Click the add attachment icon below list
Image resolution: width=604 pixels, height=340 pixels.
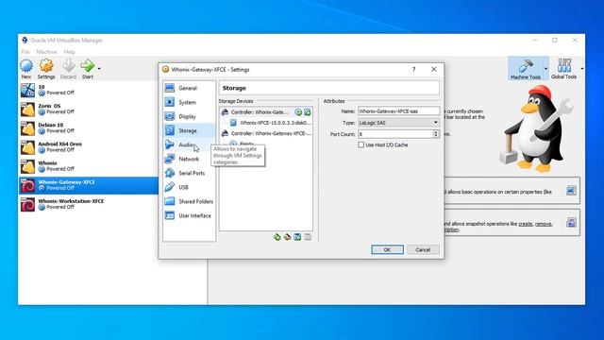pos(297,237)
